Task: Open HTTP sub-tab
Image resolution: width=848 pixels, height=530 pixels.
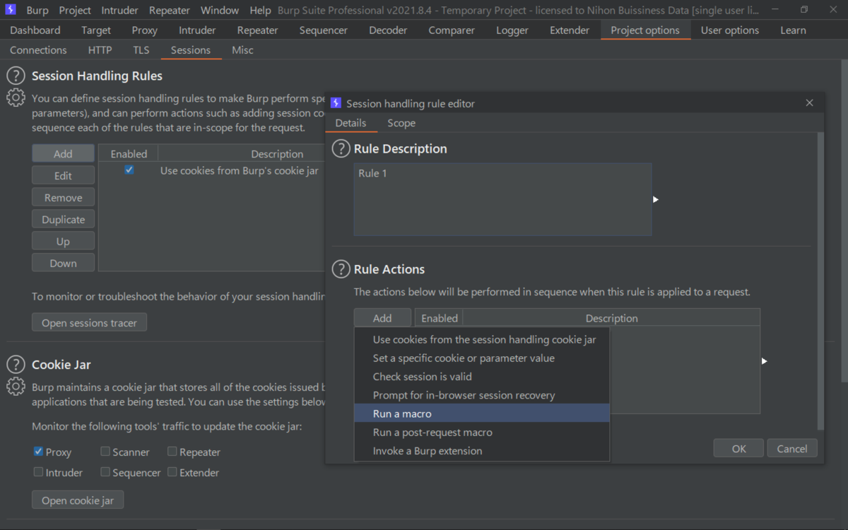Action: pos(100,50)
